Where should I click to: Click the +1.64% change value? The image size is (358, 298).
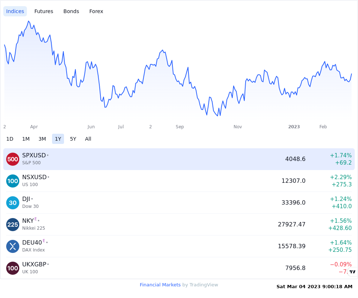click(x=341, y=243)
